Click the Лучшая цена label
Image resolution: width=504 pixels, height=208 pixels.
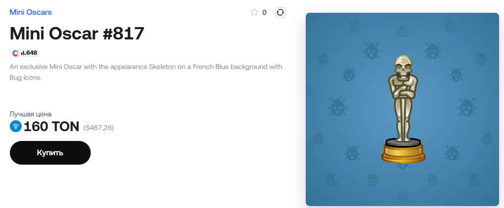(31, 114)
